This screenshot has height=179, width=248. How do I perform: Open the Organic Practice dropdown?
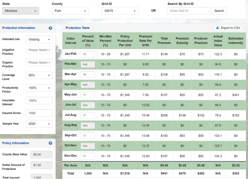[x=39, y=62]
